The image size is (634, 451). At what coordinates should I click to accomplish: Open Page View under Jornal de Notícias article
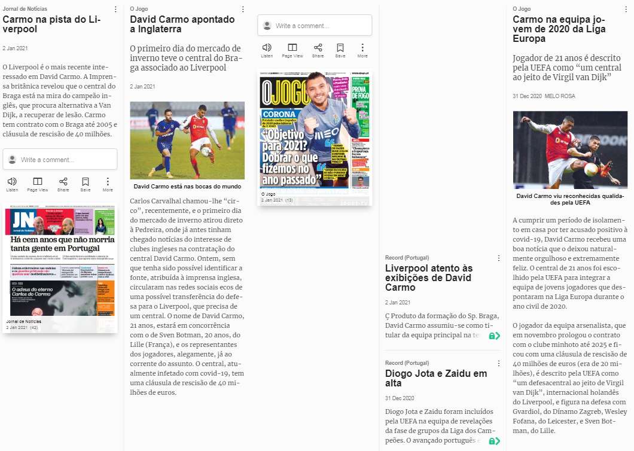point(37,182)
